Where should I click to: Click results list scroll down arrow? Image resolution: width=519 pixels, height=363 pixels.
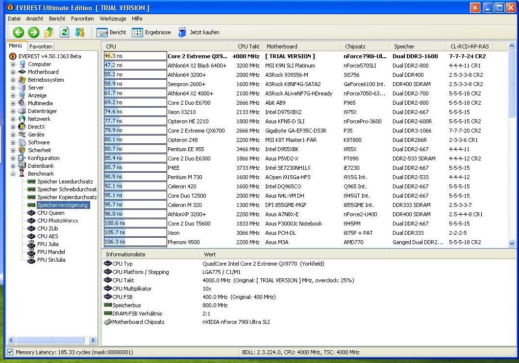click(x=512, y=244)
